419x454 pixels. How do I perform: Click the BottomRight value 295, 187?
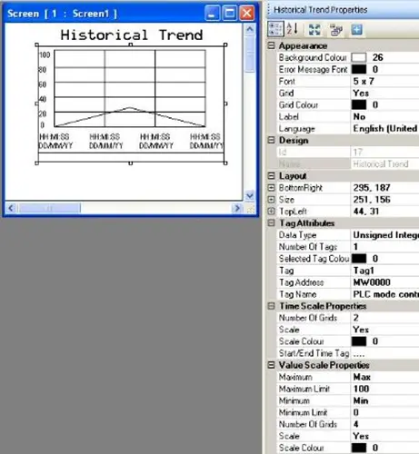pos(372,188)
